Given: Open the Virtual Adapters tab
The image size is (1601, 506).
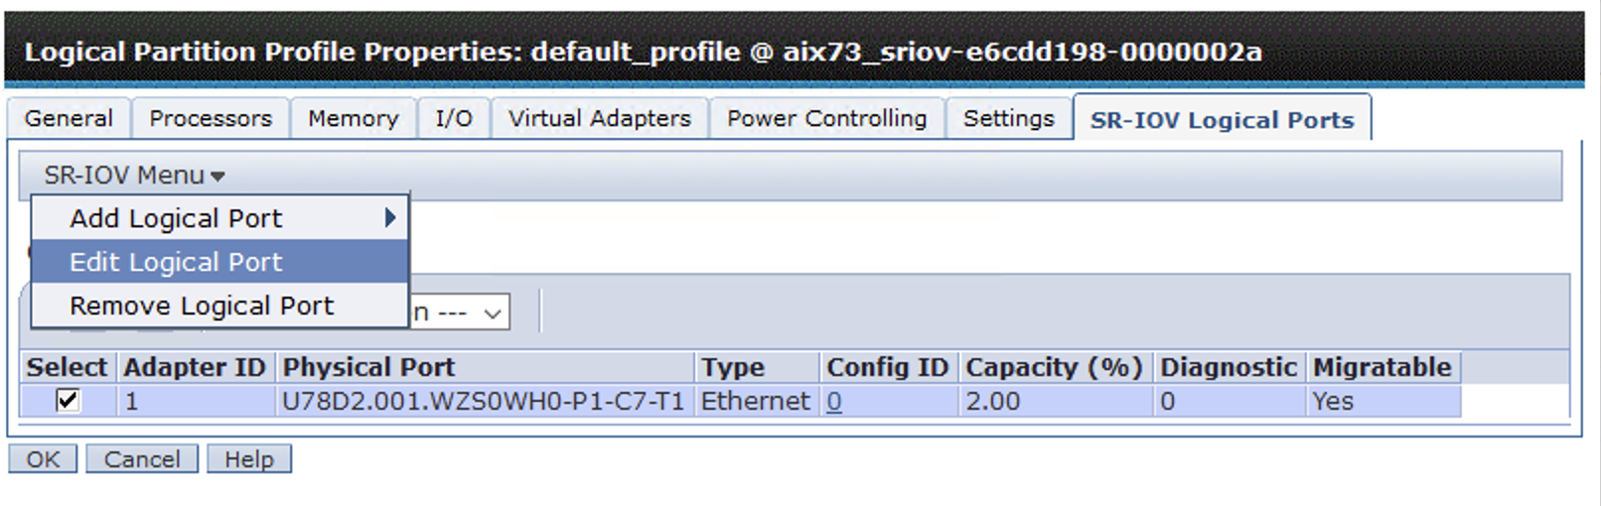Looking at the screenshot, I should 600,118.
